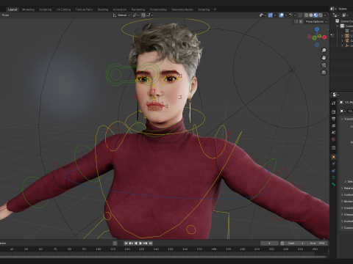Open overlays options dropdown arrow
This screenshot has width=353, height=264.
pyautogui.click(x=286, y=15)
